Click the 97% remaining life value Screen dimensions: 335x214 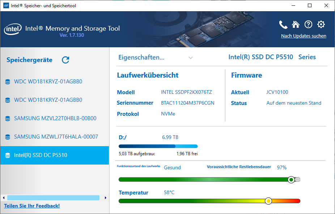pyautogui.click(x=281, y=167)
